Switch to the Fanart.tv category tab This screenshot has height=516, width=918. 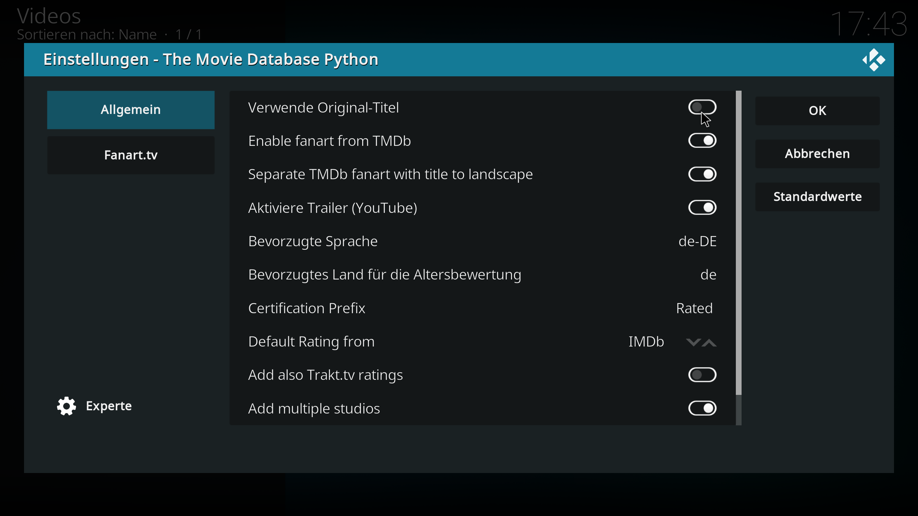131,155
